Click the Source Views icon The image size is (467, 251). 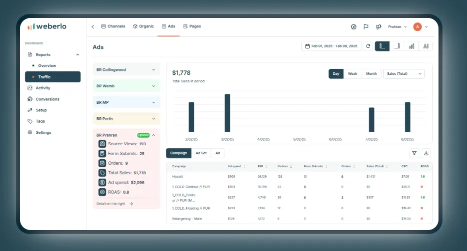pyautogui.click(x=102, y=144)
